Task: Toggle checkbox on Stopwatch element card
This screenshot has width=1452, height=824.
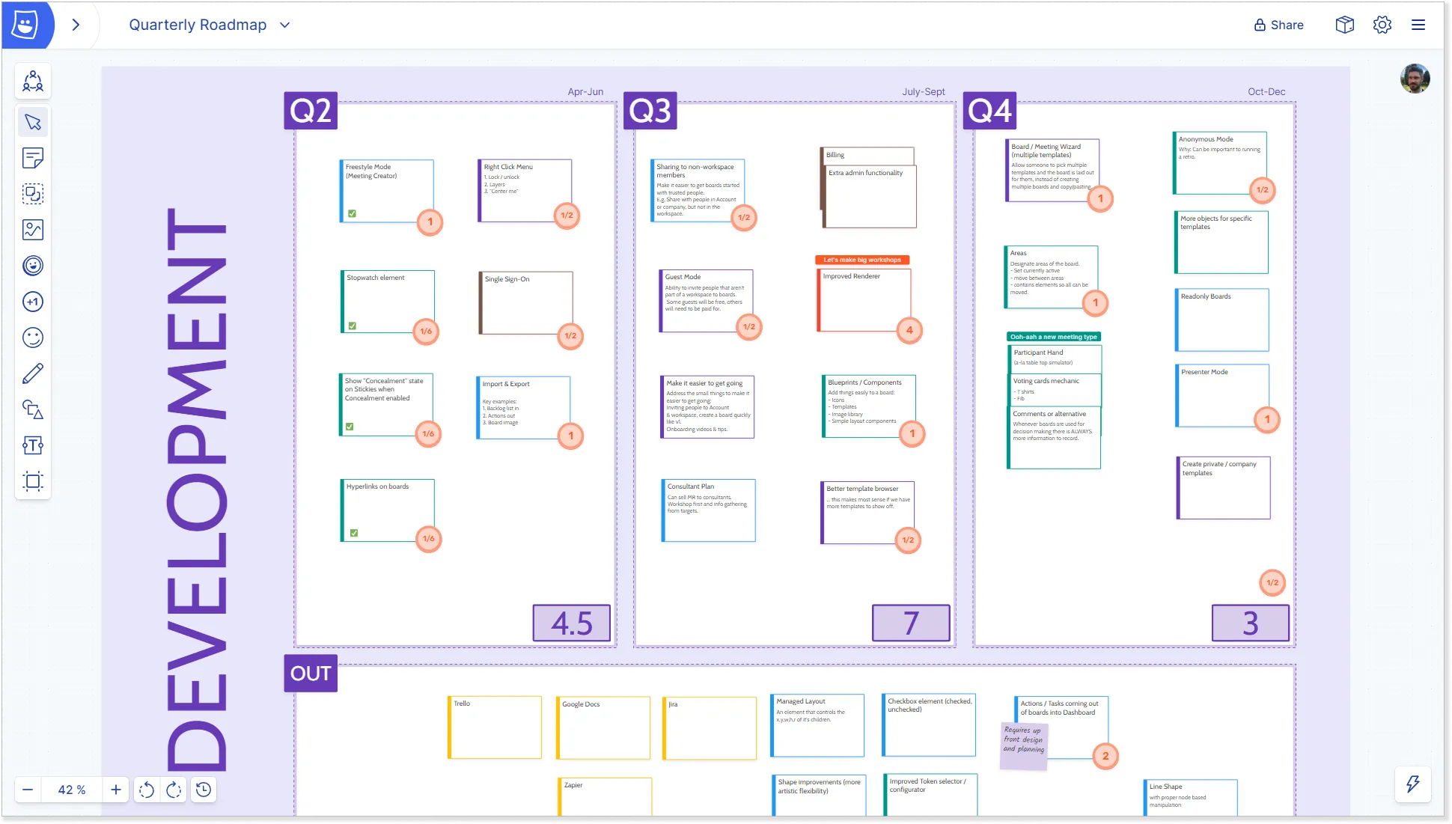Action: point(353,326)
